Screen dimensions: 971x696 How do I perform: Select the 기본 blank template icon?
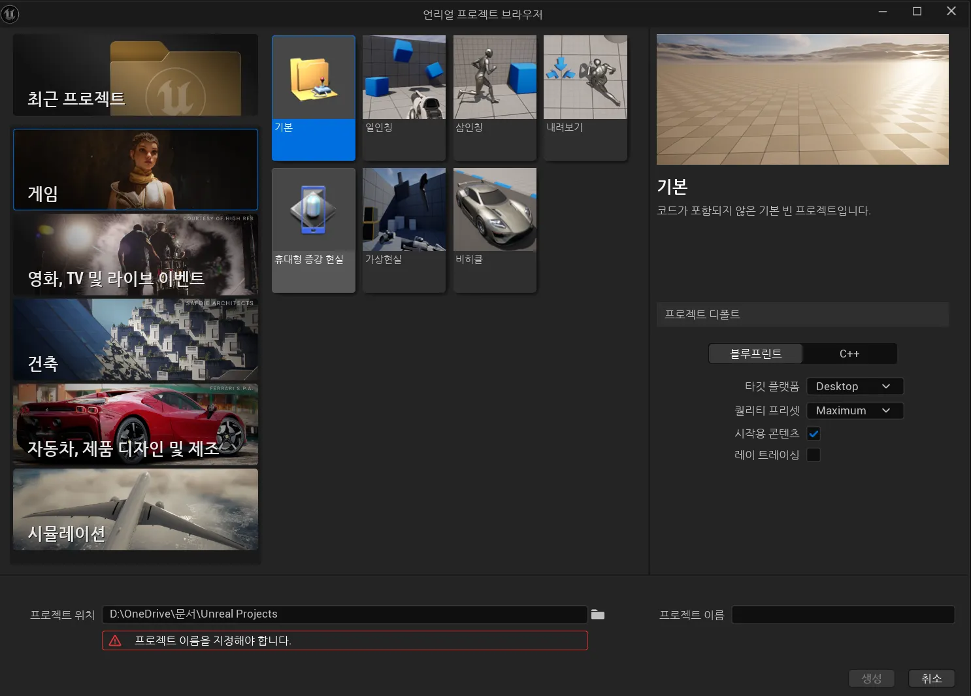pyautogui.click(x=314, y=78)
